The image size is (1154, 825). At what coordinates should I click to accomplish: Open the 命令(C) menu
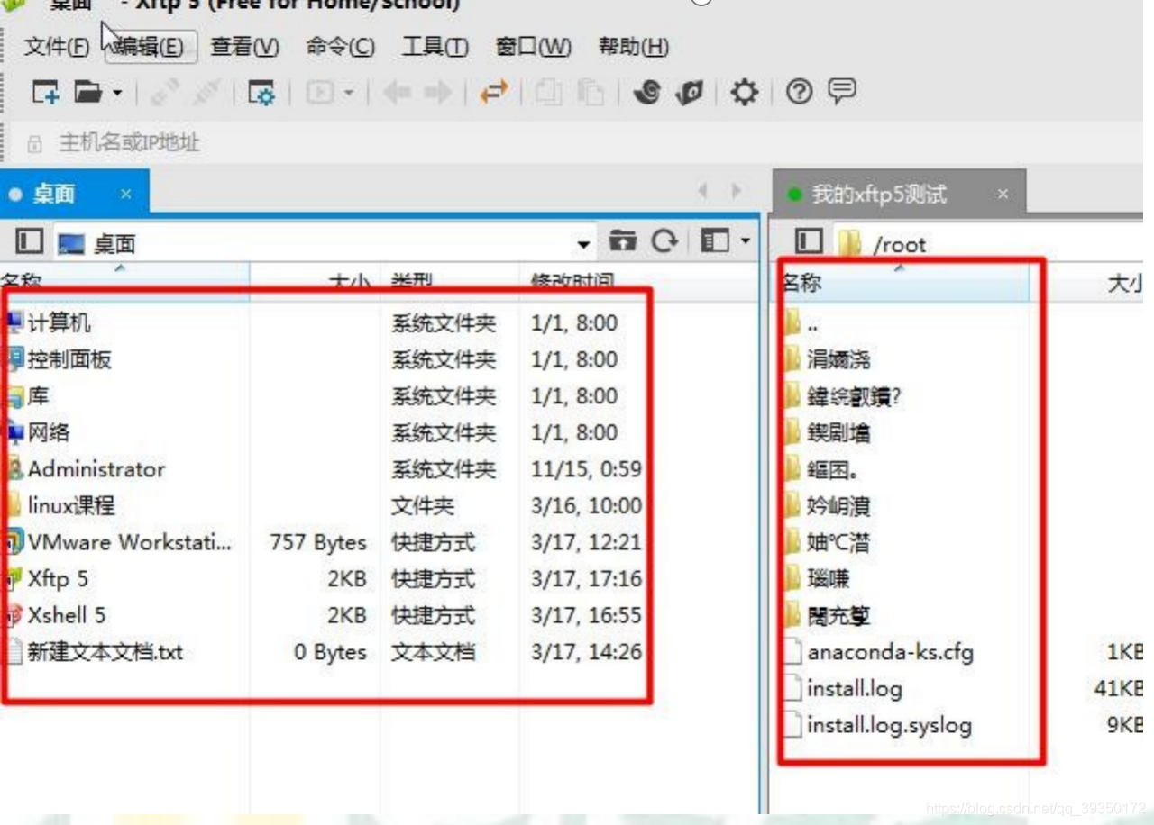coord(340,47)
